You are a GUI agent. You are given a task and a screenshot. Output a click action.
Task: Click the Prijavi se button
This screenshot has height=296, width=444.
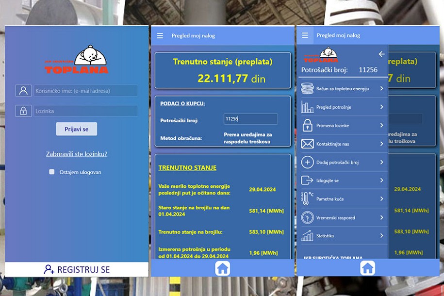click(x=77, y=129)
